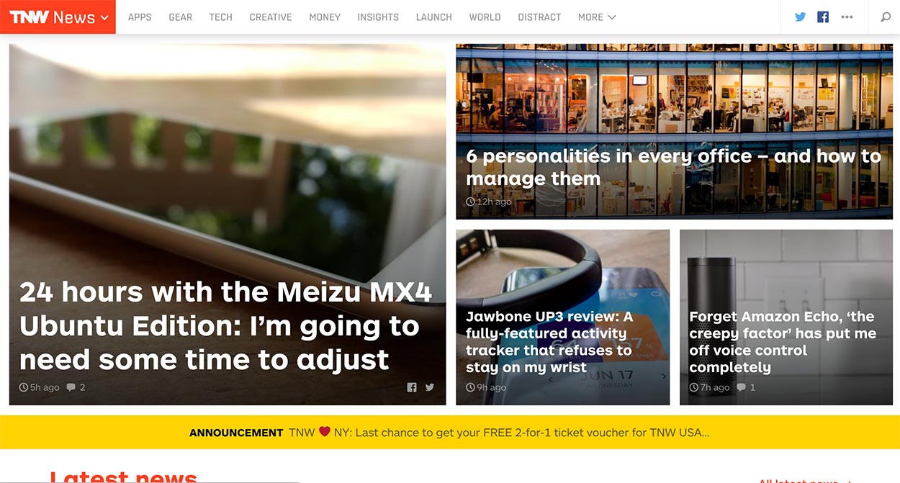Share the Meizu MX4 article on Twitter
This screenshot has width=900, height=483.
coord(430,387)
